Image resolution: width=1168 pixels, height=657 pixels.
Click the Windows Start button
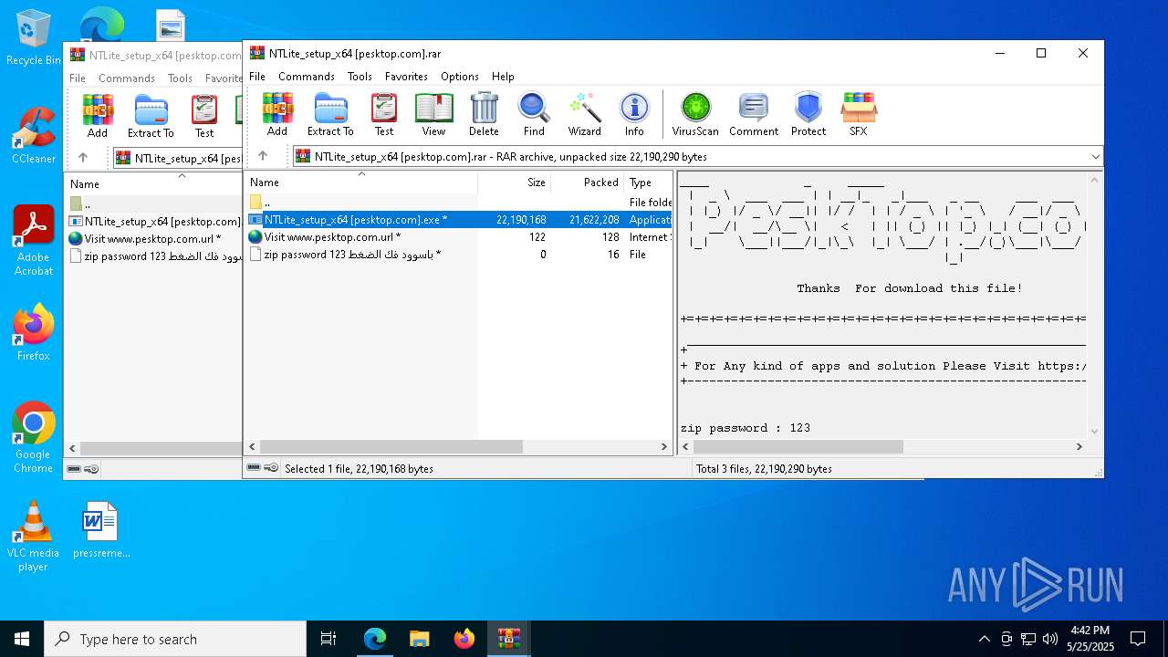point(22,639)
